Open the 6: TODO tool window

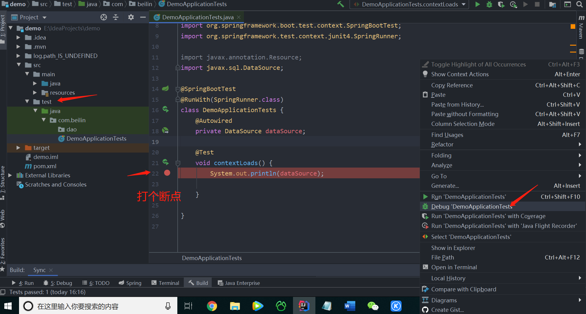(96, 283)
